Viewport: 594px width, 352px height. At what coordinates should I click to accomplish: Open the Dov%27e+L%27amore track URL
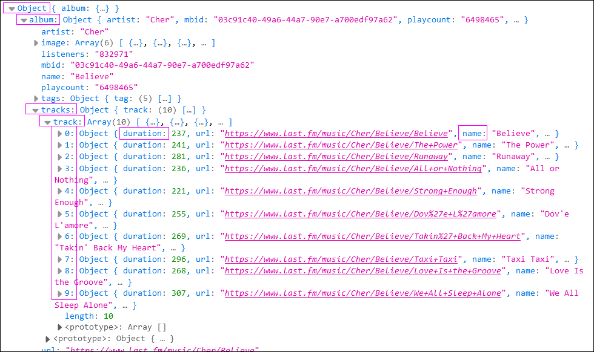pyautogui.click(x=361, y=214)
